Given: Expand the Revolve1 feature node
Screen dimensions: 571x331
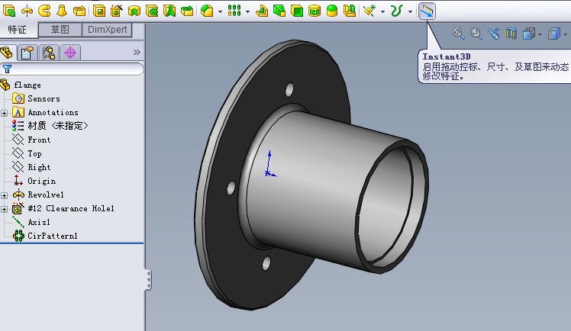Looking at the screenshot, I should (x=4, y=195).
